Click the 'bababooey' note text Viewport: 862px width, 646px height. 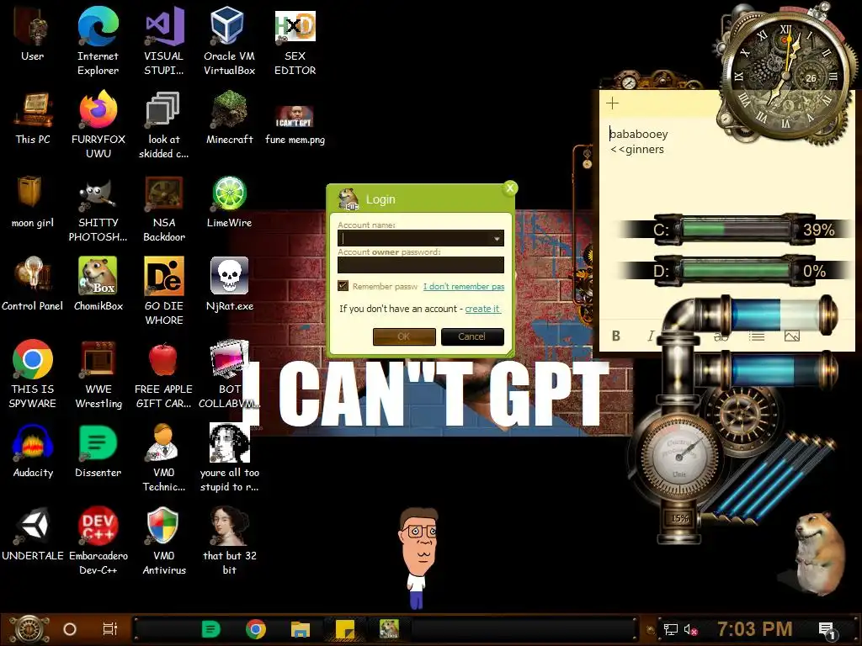point(639,134)
